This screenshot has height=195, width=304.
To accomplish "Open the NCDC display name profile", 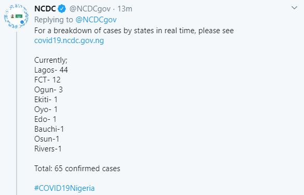I will click(x=45, y=9).
